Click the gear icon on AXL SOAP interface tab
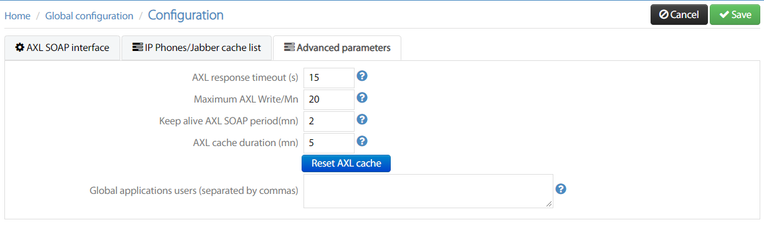The width and height of the screenshot is (764, 225). pyautogui.click(x=20, y=47)
